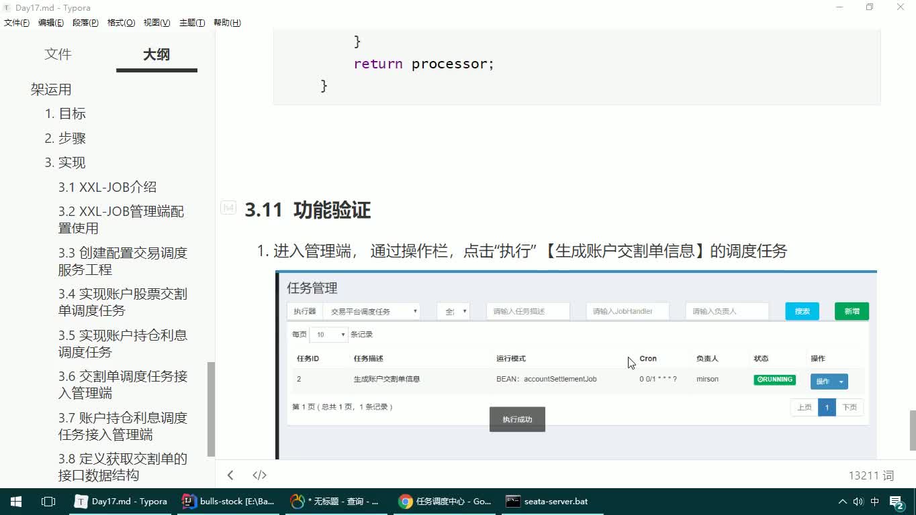Open the 主题 menu

[192, 23]
